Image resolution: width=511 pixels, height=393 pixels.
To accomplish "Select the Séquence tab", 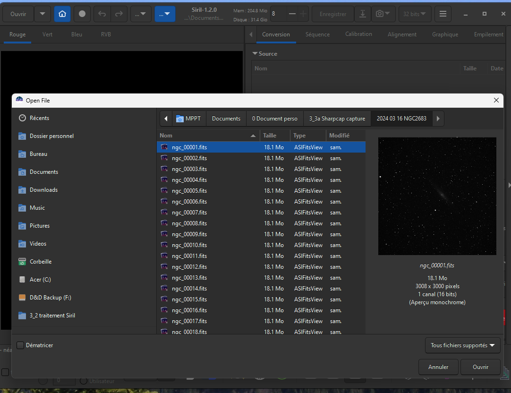I will click(x=317, y=34).
